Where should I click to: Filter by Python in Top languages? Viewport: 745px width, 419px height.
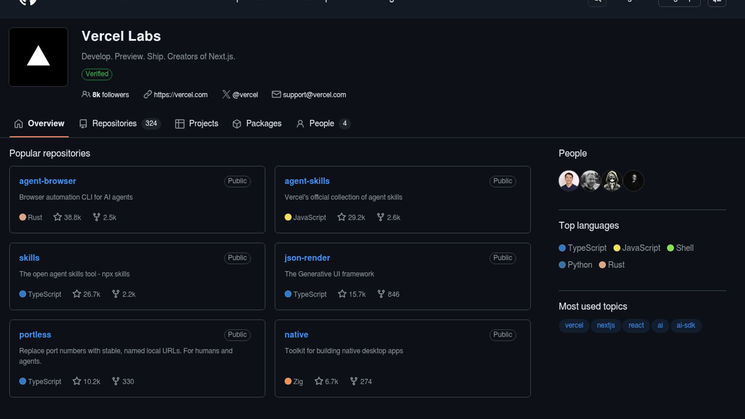coord(575,265)
